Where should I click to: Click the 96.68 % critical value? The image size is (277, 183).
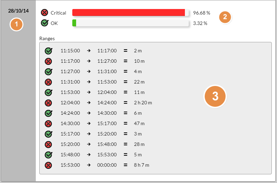(x=202, y=13)
